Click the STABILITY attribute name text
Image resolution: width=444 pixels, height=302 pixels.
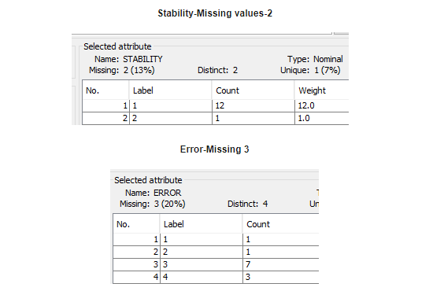pos(142,59)
